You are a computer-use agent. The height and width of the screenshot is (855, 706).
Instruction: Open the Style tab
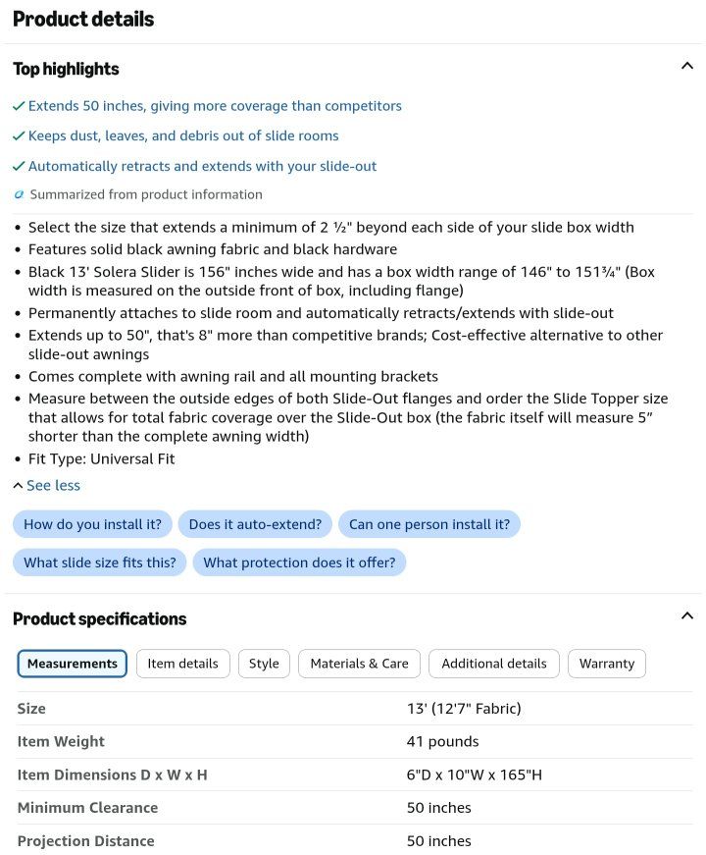point(264,664)
